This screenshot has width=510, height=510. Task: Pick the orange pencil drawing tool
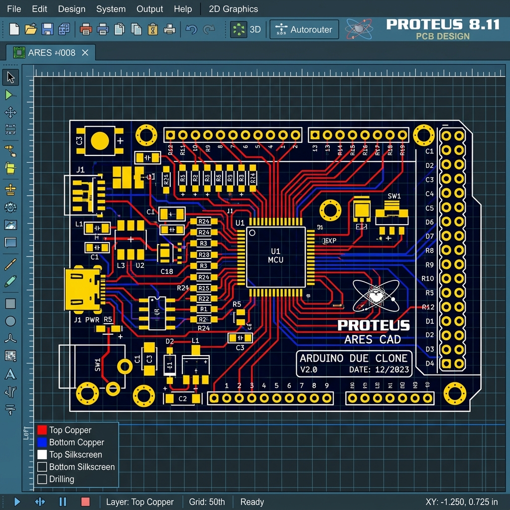[x=10, y=264]
